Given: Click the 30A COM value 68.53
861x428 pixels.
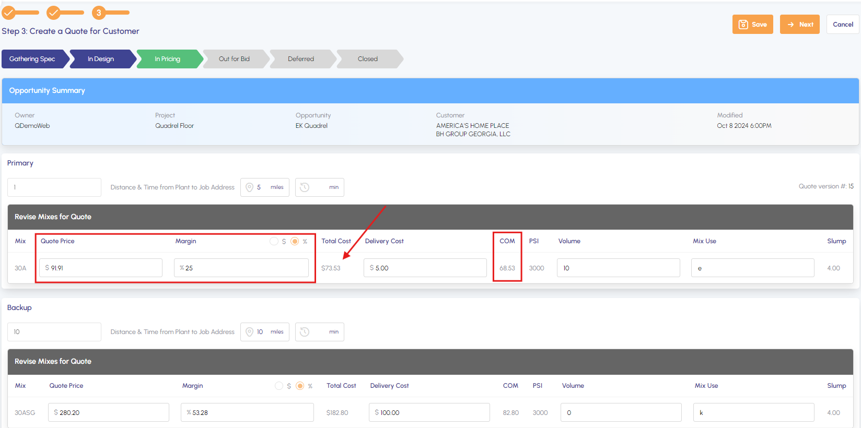Looking at the screenshot, I should (507, 268).
